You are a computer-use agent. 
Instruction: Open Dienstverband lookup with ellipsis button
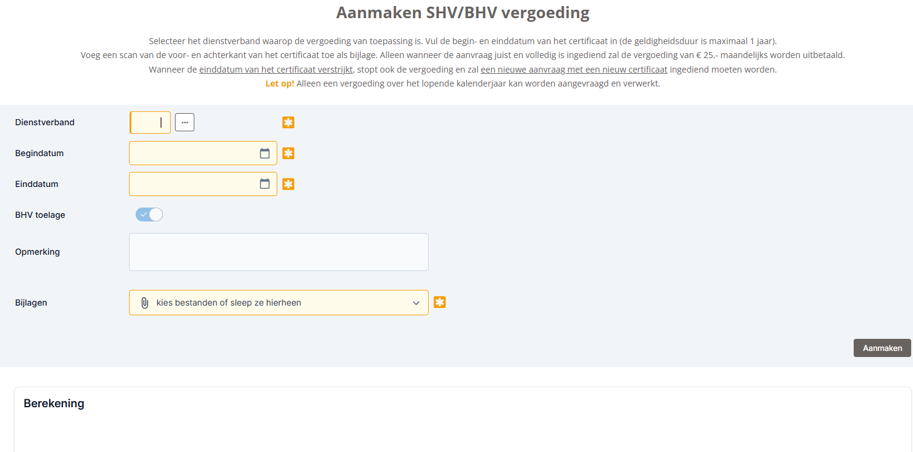[x=185, y=122]
